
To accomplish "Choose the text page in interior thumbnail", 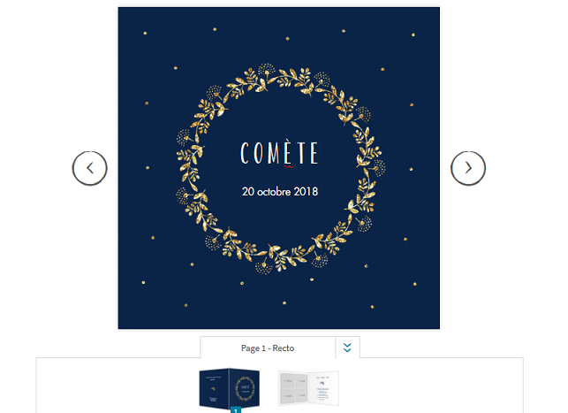I will [x=323, y=387].
